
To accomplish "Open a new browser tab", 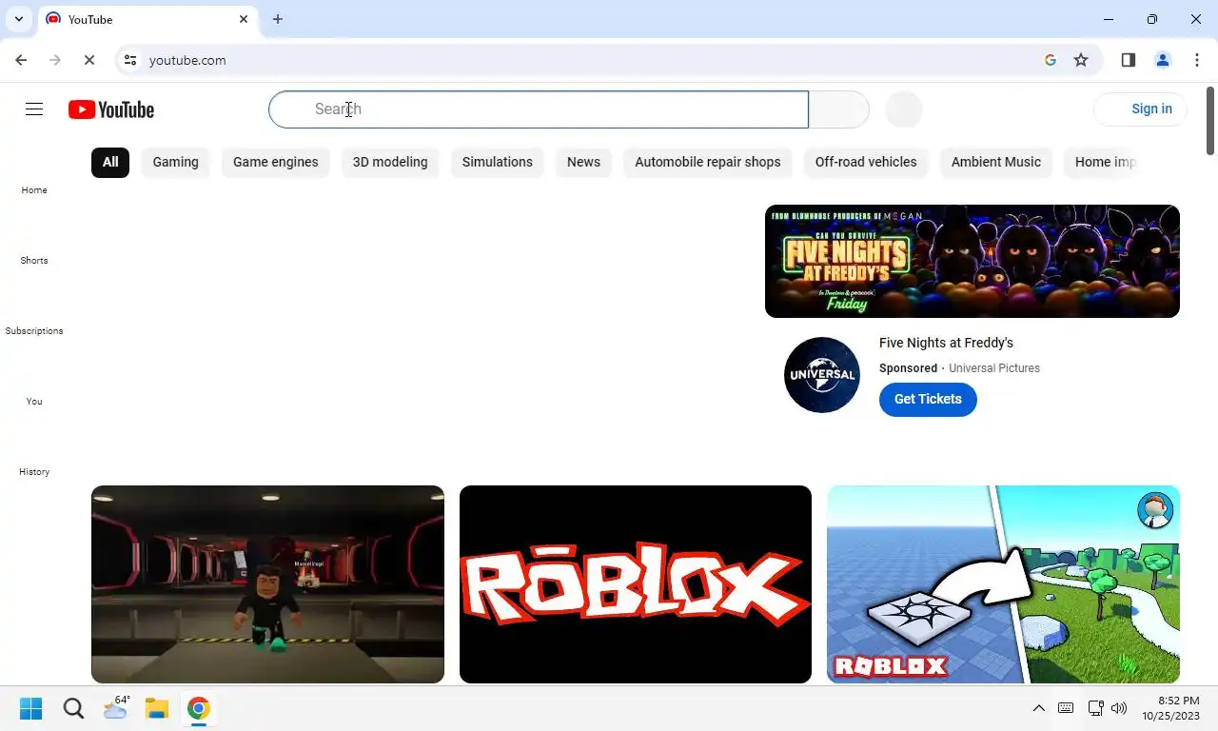I will click(278, 19).
